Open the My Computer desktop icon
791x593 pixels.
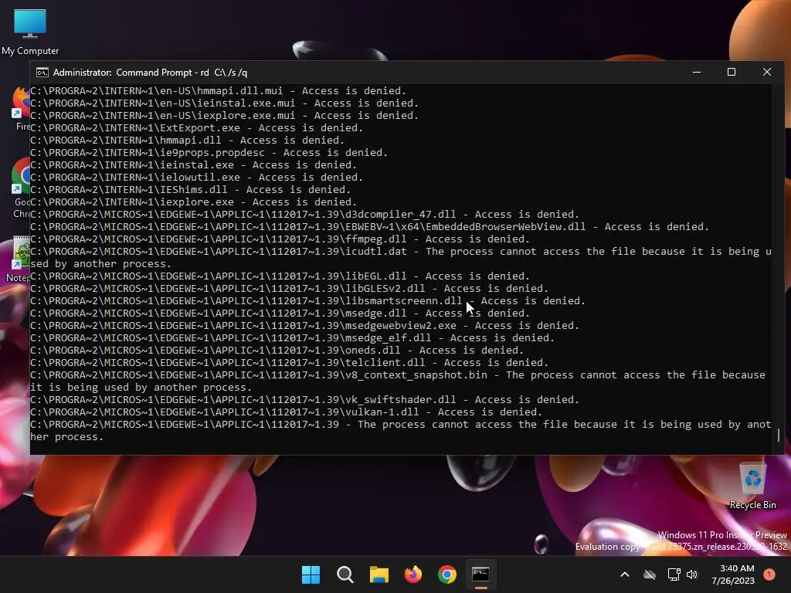click(30, 32)
